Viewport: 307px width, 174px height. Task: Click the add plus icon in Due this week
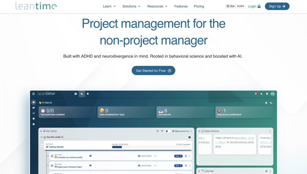(x=189, y=137)
